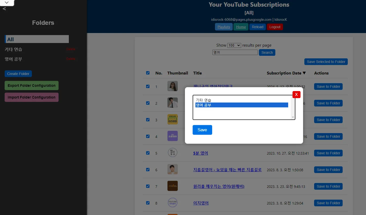Open the row 3 channel thumbnail

(173, 120)
